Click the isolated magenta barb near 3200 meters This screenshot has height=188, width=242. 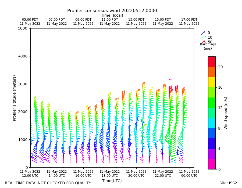pyautogui.click(x=172, y=79)
